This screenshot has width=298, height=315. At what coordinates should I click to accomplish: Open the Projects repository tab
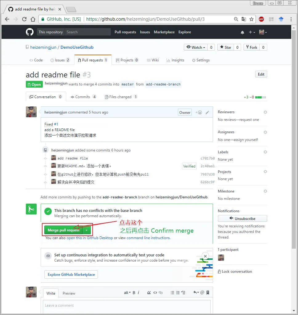(127, 60)
